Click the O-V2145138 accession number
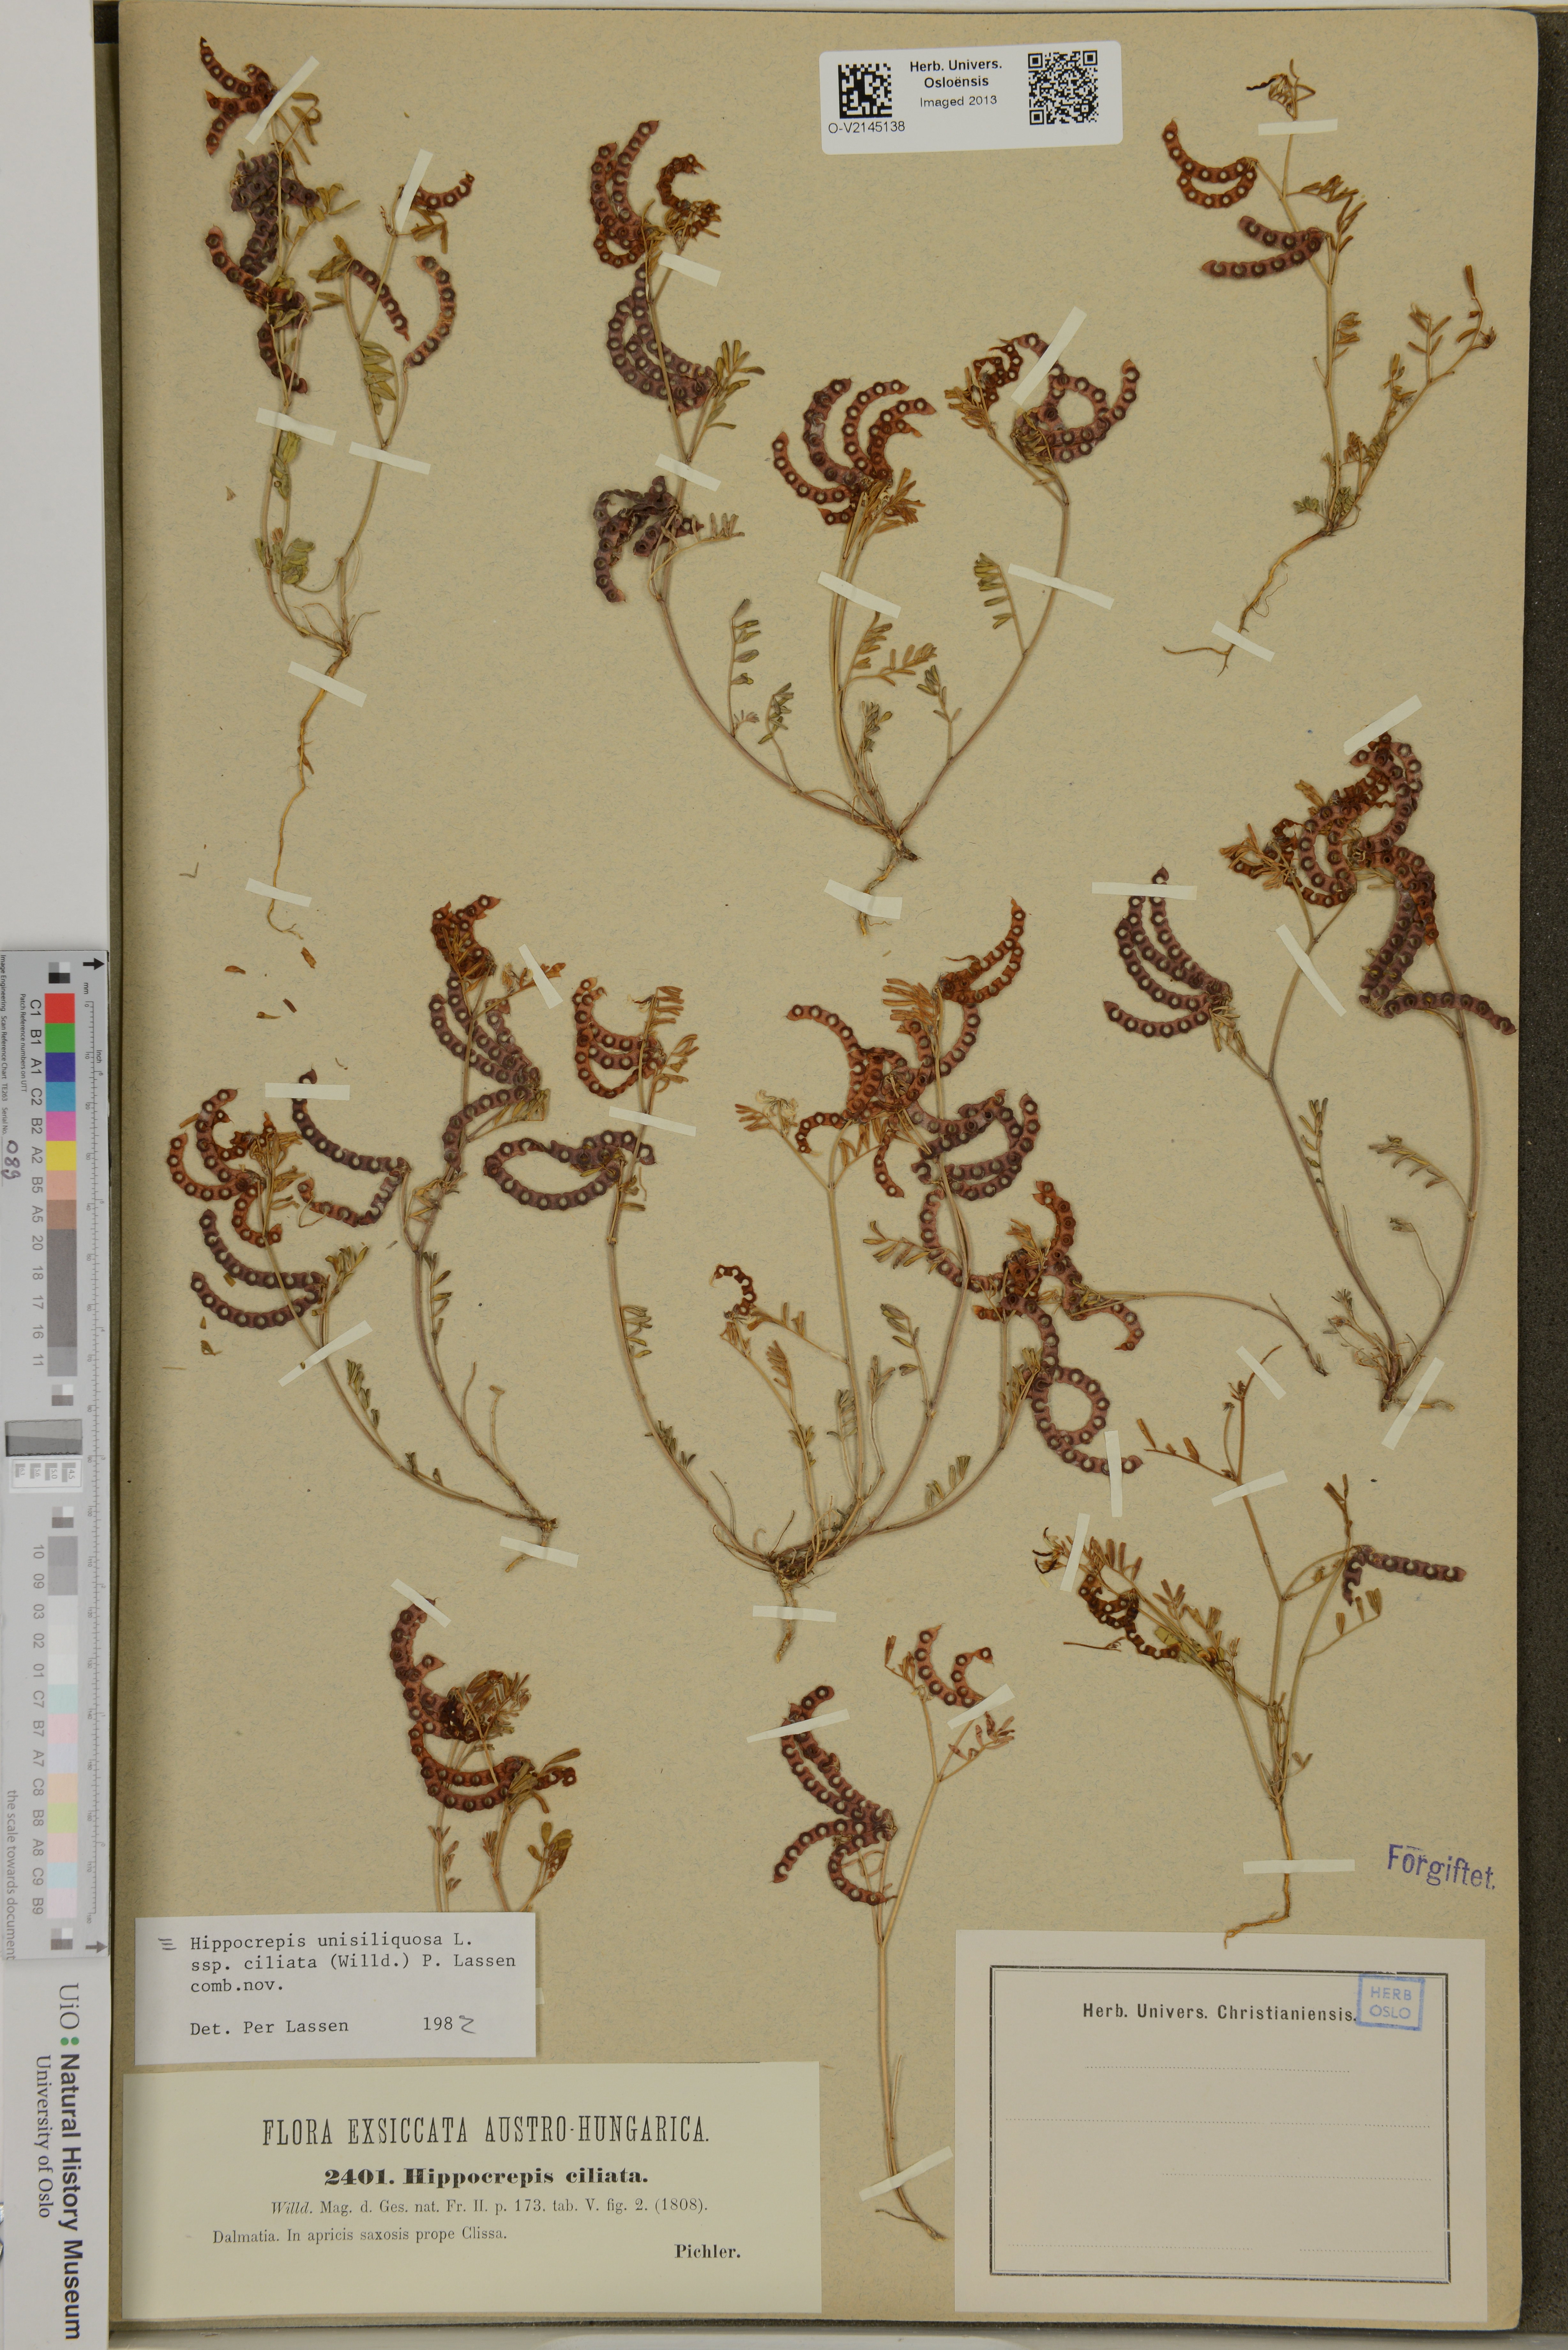Image resolution: width=1568 pixels, height=2350 pixels. point(866,127)
